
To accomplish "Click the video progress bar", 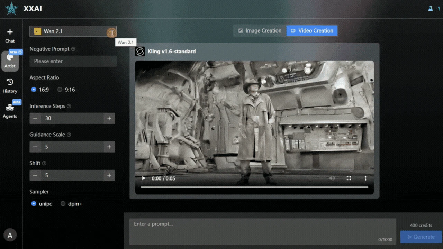I will [254, 187].
